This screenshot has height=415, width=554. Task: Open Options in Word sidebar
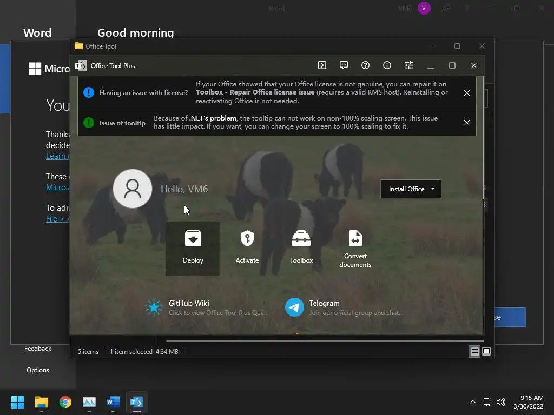[38, 370]
